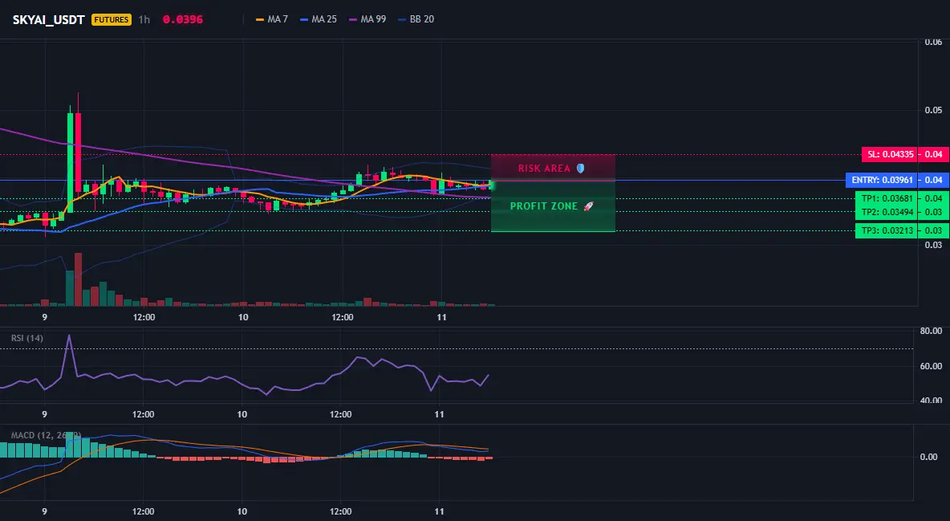Click the yellow FUTURES badge
The height and width of the screenshot is (521, 950).
(112, 19)
